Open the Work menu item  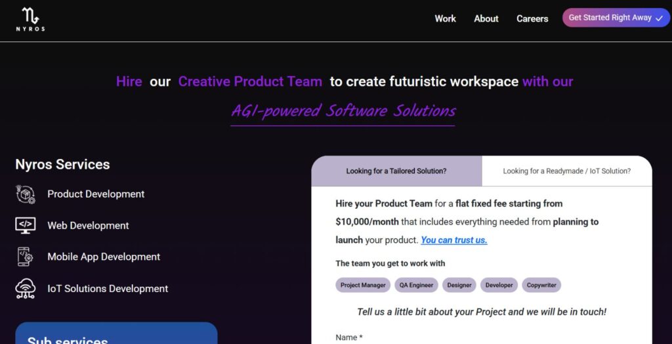[x=445, y=18]
